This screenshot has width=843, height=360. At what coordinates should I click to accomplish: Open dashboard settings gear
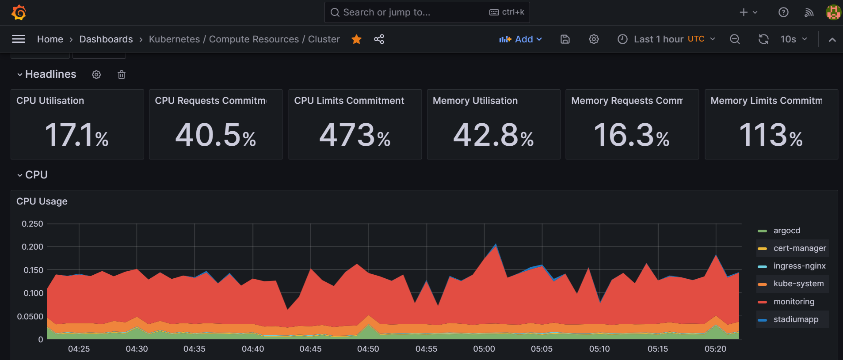(x=594, y=39)
